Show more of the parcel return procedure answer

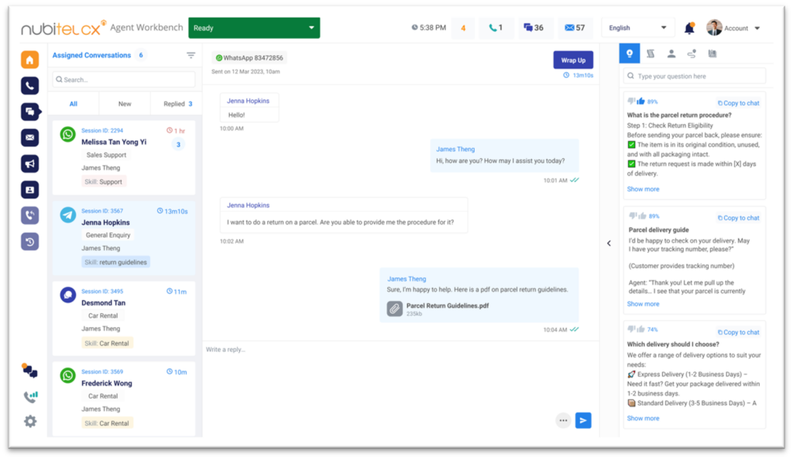coord(643,188)
